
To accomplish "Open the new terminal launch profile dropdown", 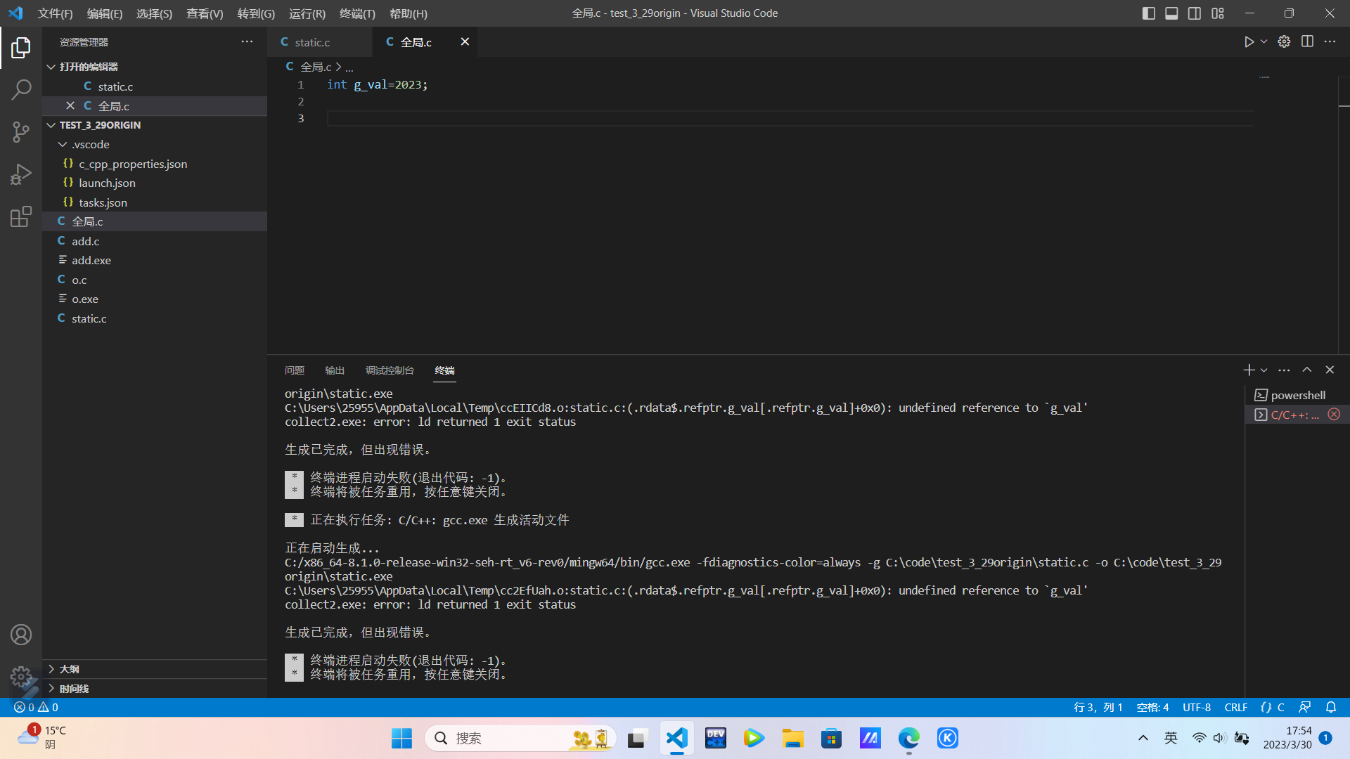I will 1264,370.
